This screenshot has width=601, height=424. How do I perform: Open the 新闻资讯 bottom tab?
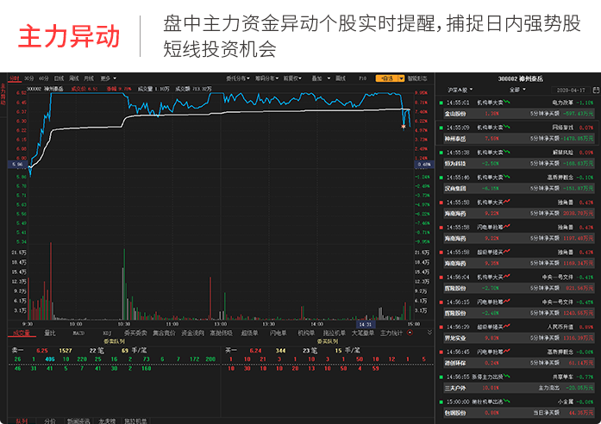(x=78, y=421)
